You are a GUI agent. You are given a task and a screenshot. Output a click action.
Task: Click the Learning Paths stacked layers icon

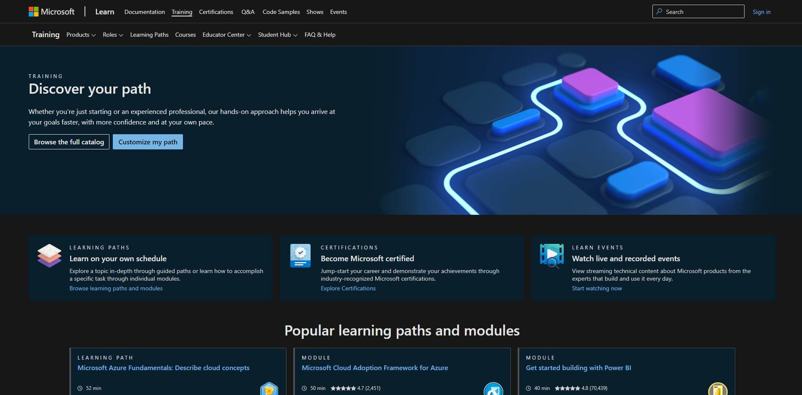pyautogui.click(x=49, y=256)
